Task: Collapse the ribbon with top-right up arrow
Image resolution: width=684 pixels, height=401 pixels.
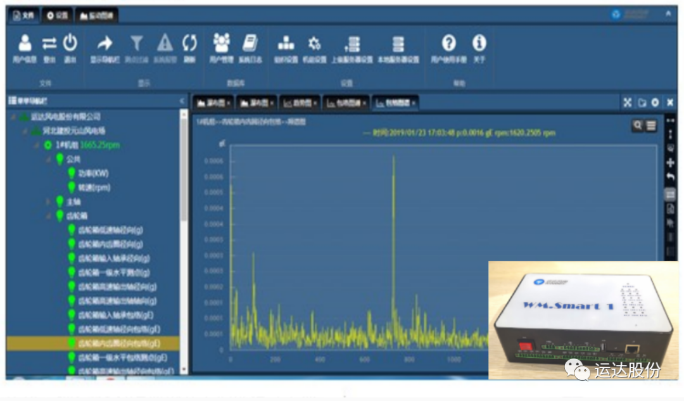Action: (668, 14)
